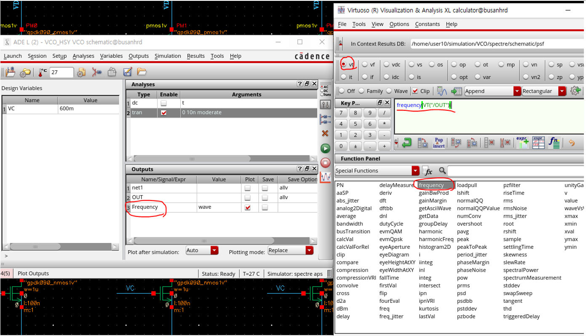The height and width of the screenshot is (336, 586).
Task: Click the keypad ± button
Action: coord(355,146)
